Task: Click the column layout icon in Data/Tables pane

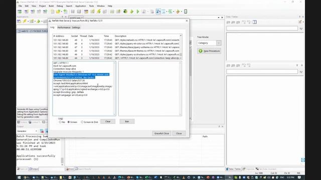Action: coord(254,22)
